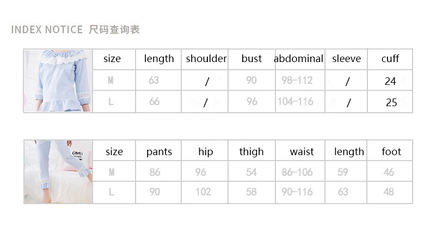Select the waist column header
The width and height of the screenshot is (430, 227).
point(302,152)
